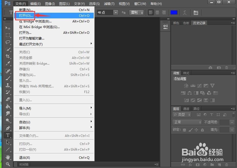Screen dimensions: 237x168
Task: Select the Healing Brush tool
Action: point(8,71)
